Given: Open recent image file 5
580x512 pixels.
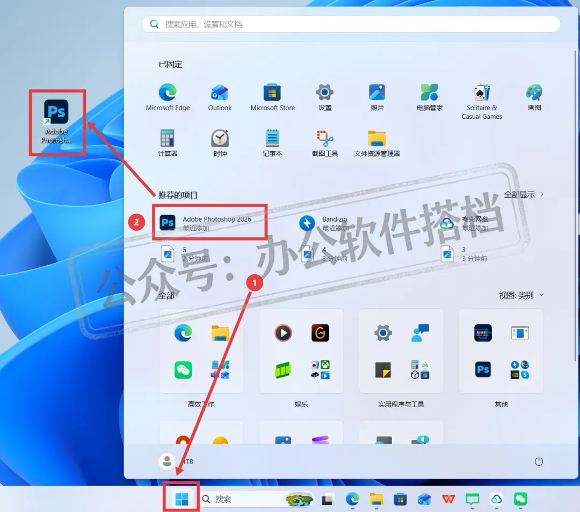Looking at the screenshot, I should point(184,254).
